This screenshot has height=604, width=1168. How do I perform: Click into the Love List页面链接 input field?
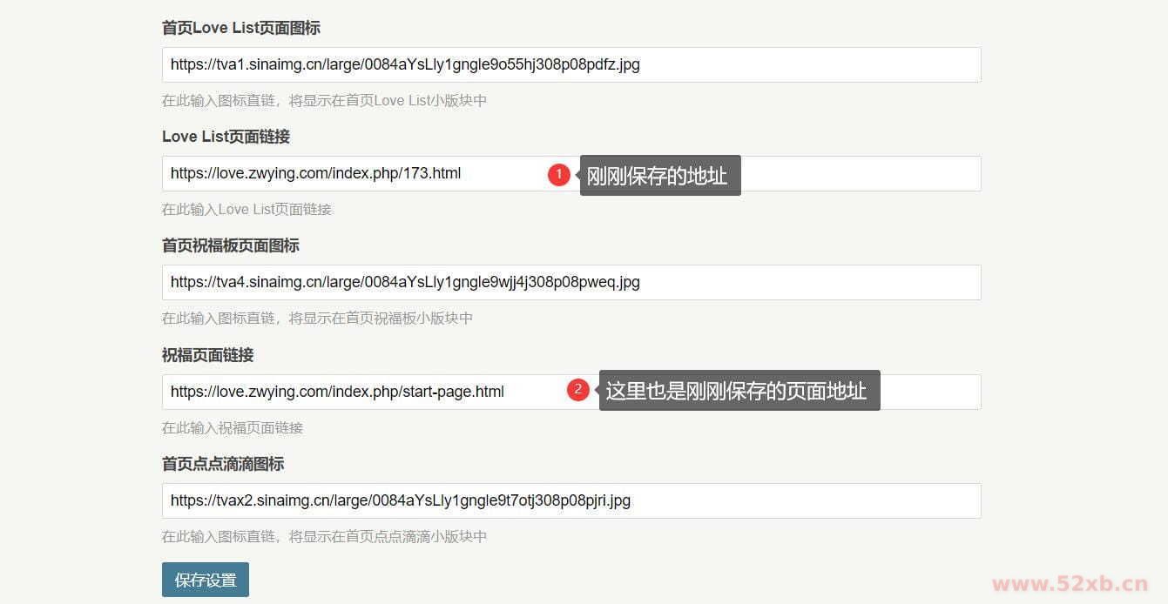point(571,173)
